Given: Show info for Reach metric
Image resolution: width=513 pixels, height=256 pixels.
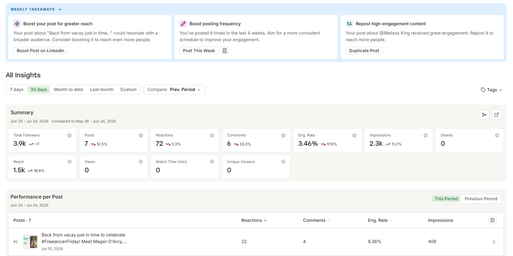Looking at the screenshot, I should 70,162.
